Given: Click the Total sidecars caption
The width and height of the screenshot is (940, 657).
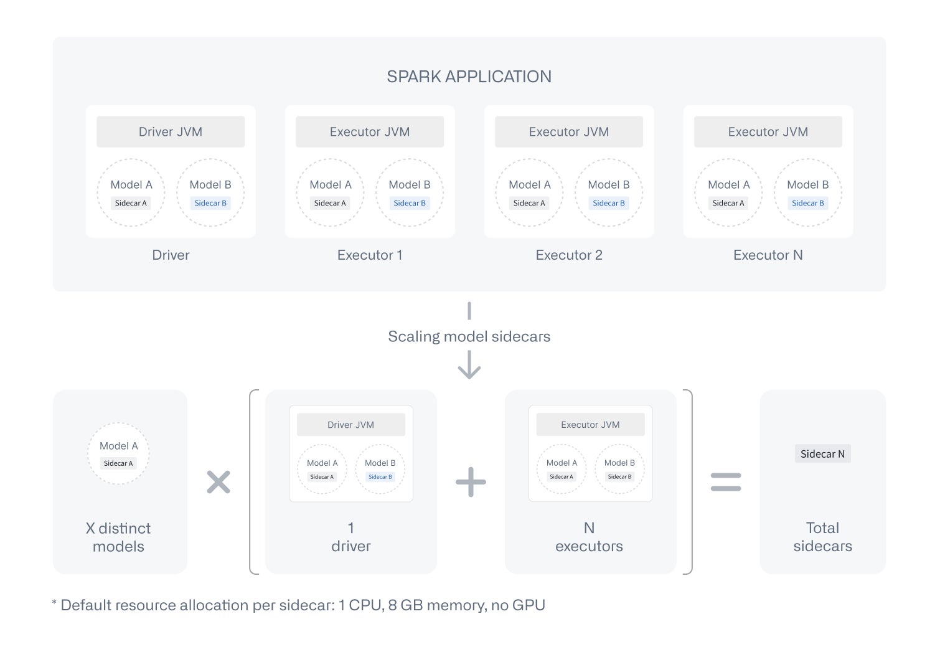Looking at the screenshot, I should click(x=822, y=537).
